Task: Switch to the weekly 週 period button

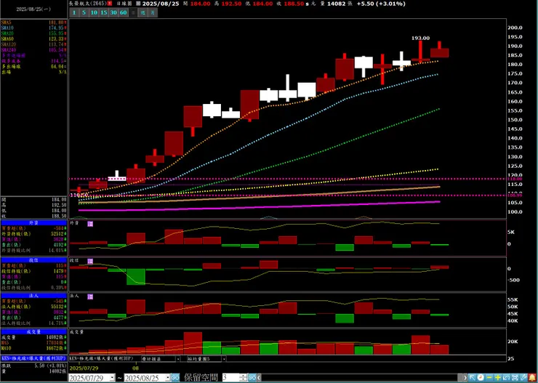Action: [x=143, y=12]
